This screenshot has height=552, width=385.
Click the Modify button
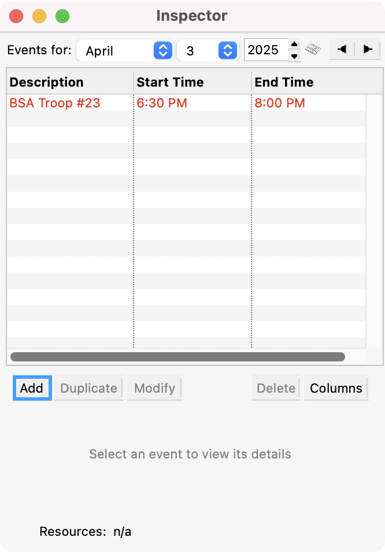(x=155, y=388)
